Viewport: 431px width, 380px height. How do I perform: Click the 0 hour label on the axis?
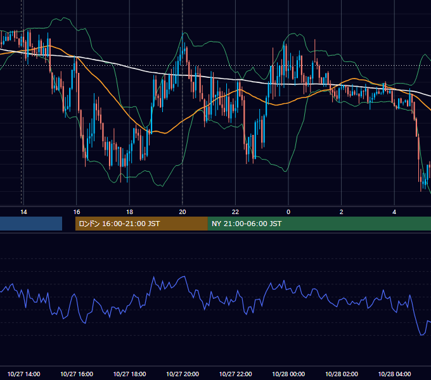[288, 212]
